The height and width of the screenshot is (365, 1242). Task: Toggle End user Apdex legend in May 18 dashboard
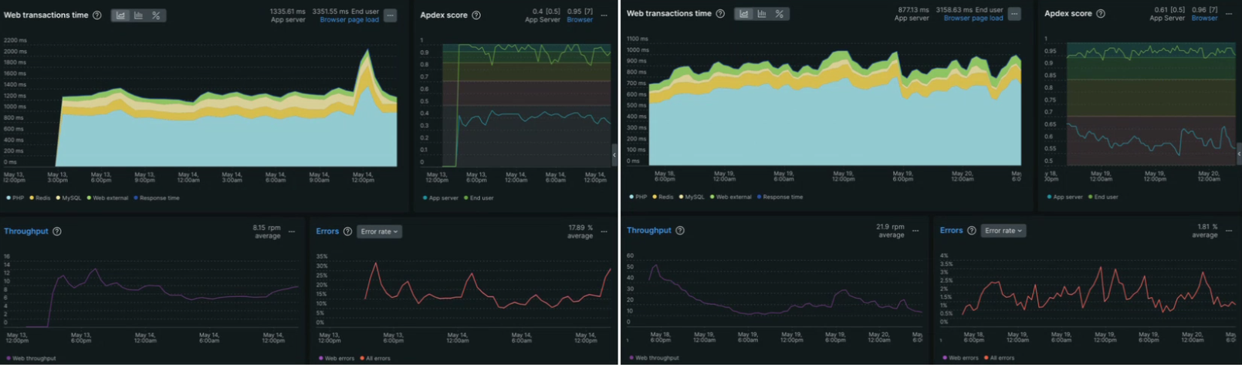(x=1104, y=198)
